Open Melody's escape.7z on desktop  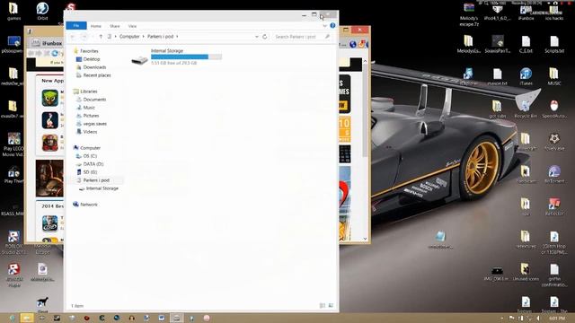469,15
